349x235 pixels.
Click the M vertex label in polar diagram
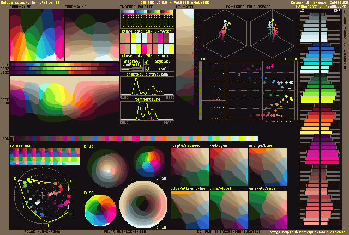70,214
